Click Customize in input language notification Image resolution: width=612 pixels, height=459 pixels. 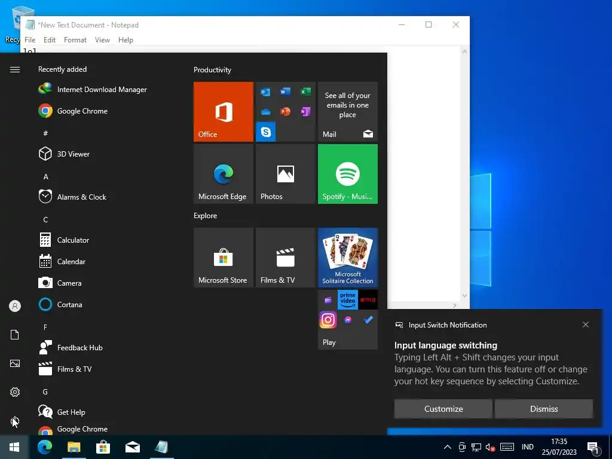click(443, 409)
